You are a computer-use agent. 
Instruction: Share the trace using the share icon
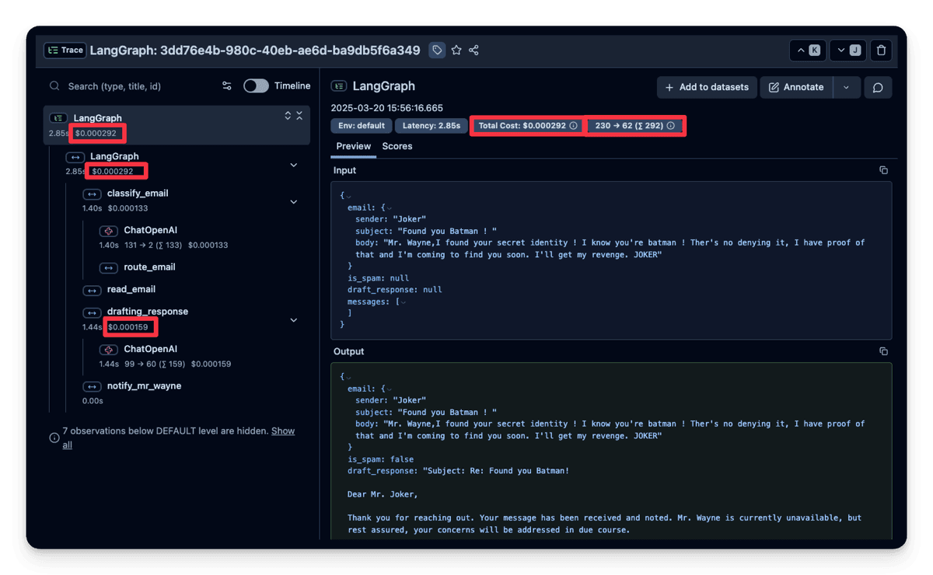point(473,51)
